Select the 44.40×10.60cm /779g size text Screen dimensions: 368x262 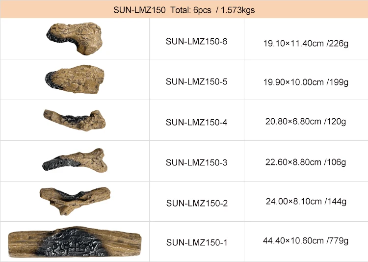[x=306, y=240]
